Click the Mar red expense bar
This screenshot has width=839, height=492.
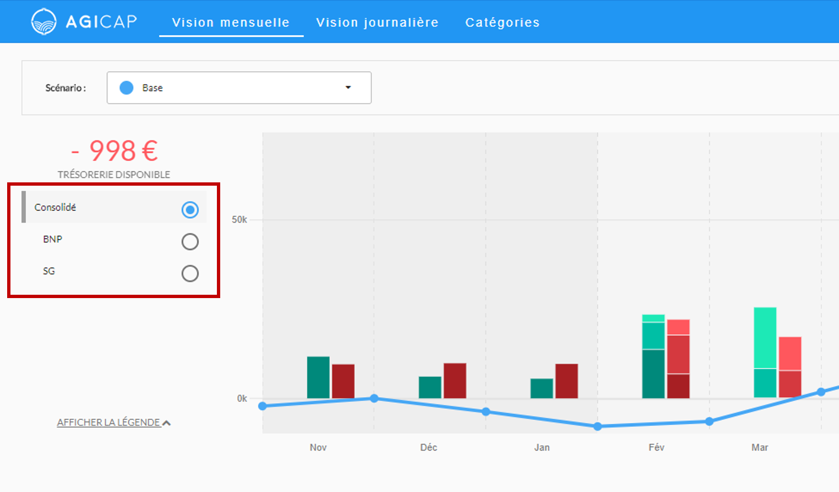click(790, 367)
